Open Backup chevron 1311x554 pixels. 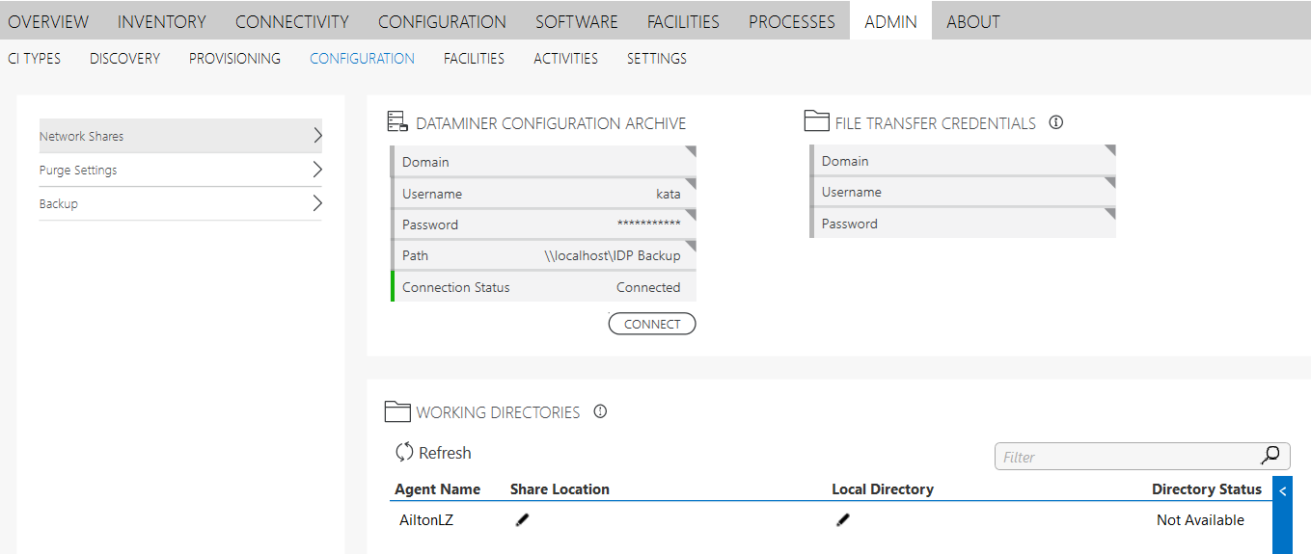[317, 203]
